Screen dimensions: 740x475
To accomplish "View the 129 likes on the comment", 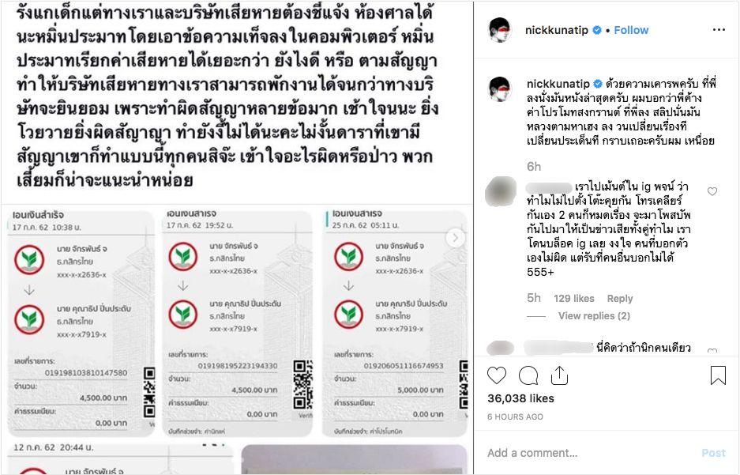I will [574, 299].
